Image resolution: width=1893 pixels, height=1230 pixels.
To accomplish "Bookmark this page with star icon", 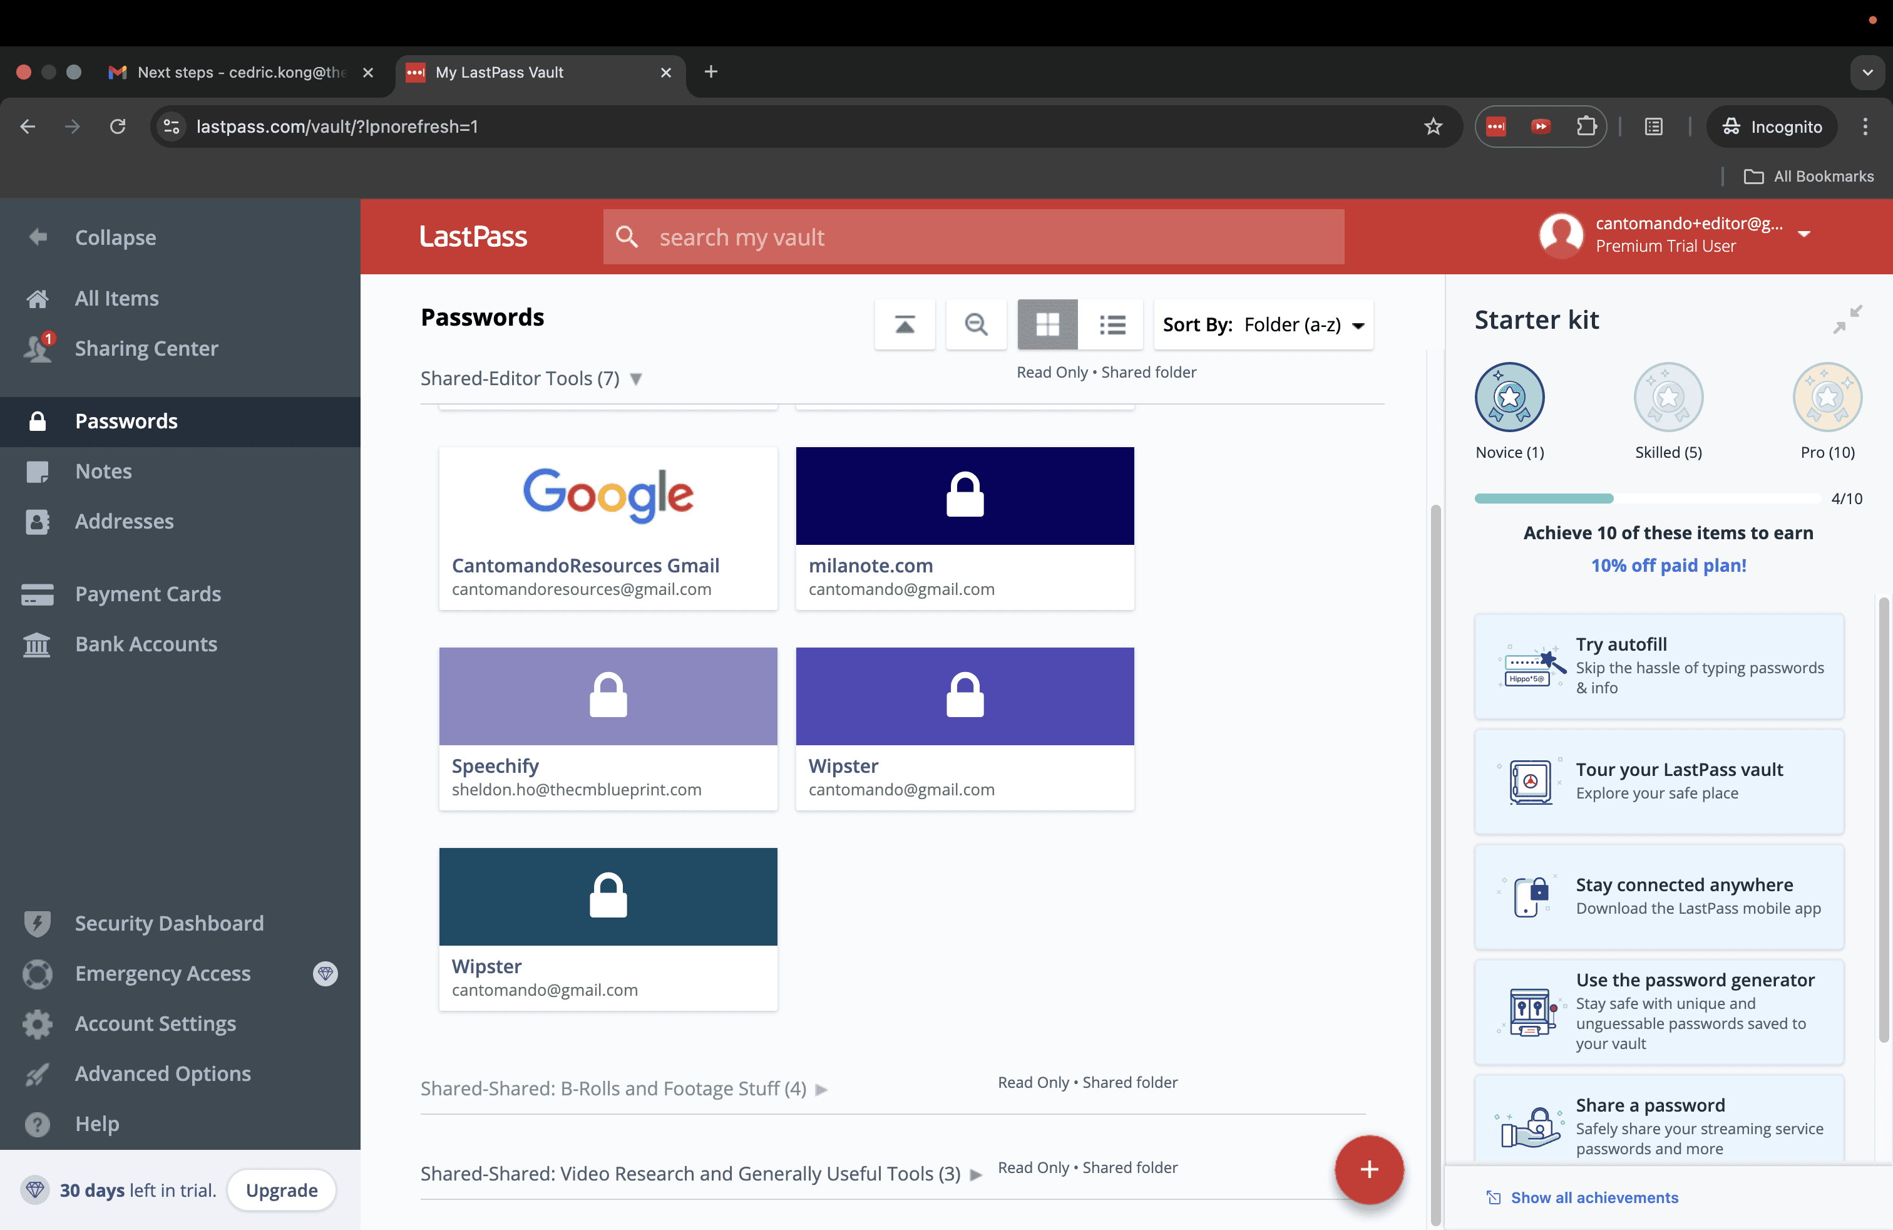I will click(x=1432, y=127).
